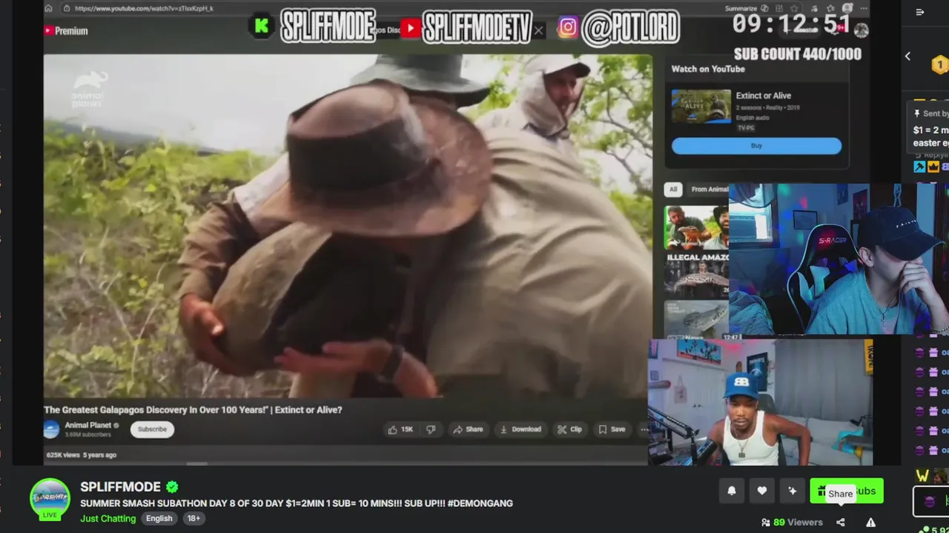The height and width of the screenshot is (533, 949).
Task: Click the browser profile avatar icon
Action: tap(847, 8)
